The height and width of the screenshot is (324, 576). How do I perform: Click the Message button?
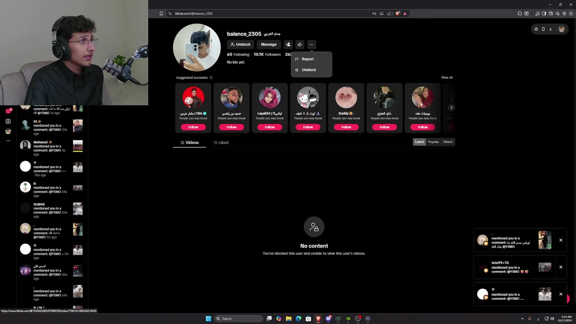click(x=269, y=45)
